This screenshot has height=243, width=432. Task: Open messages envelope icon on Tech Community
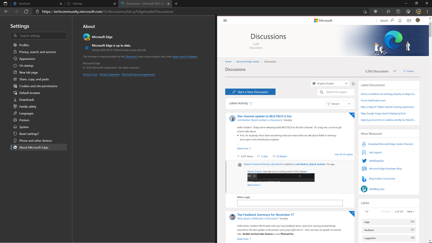pyautogui.click(x=409, y=20)
